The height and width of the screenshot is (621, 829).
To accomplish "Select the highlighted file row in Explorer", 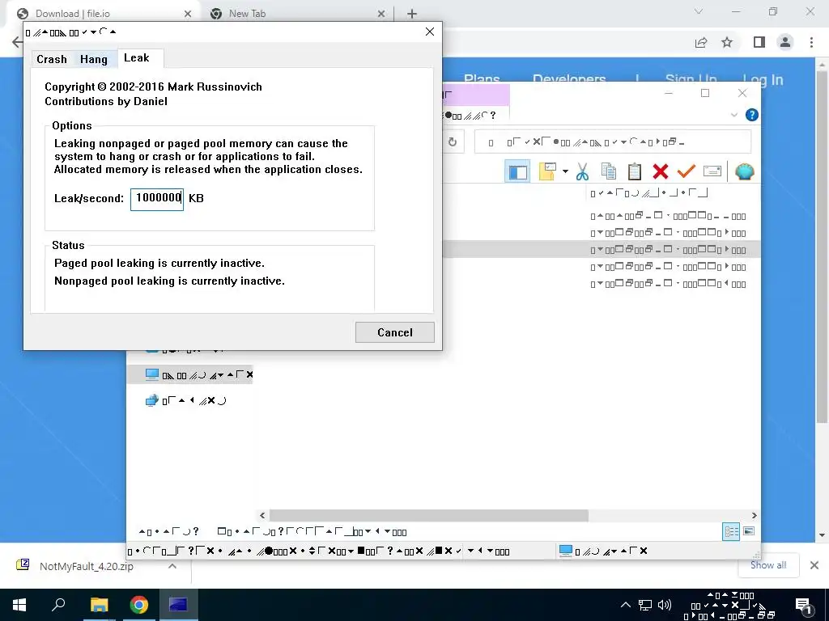I will click(602, 249).
